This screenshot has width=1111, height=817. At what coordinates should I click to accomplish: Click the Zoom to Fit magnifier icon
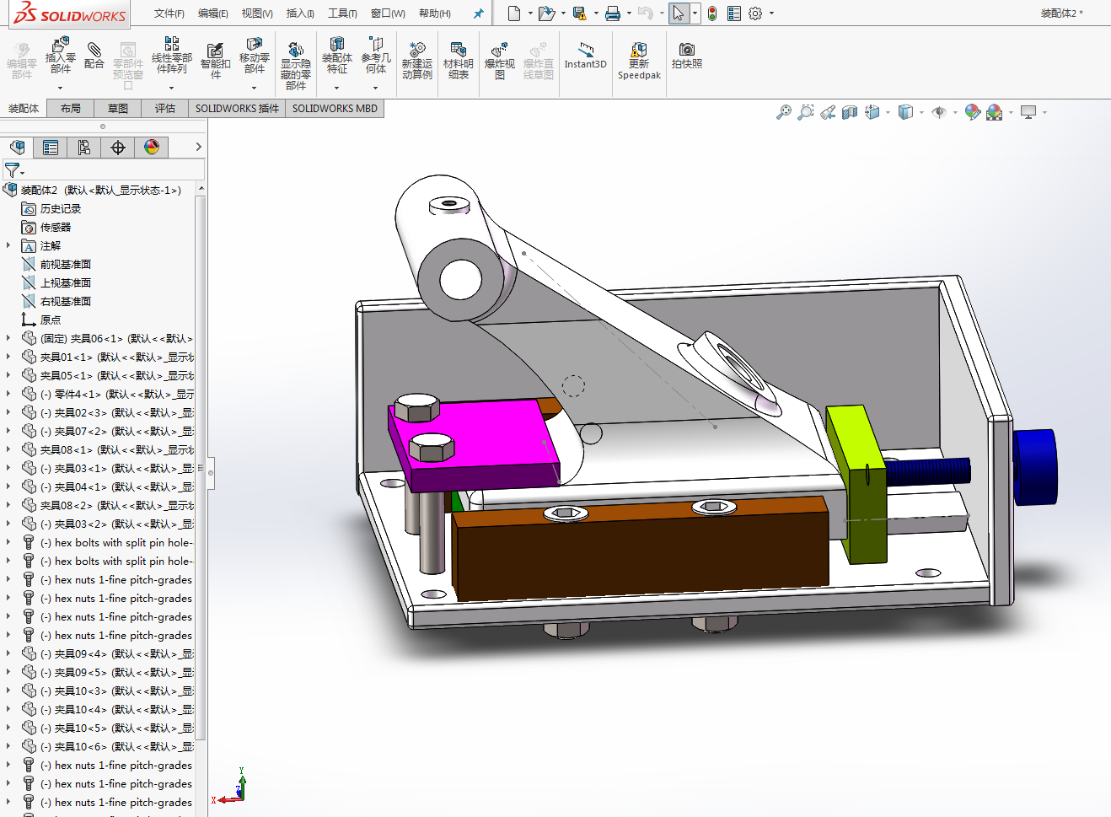[783, 112]
